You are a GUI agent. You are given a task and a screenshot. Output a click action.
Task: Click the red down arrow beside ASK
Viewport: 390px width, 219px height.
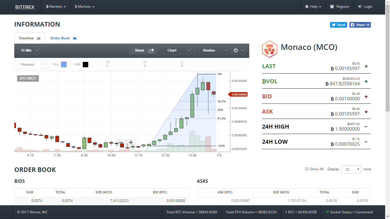(x=366, y=112)
